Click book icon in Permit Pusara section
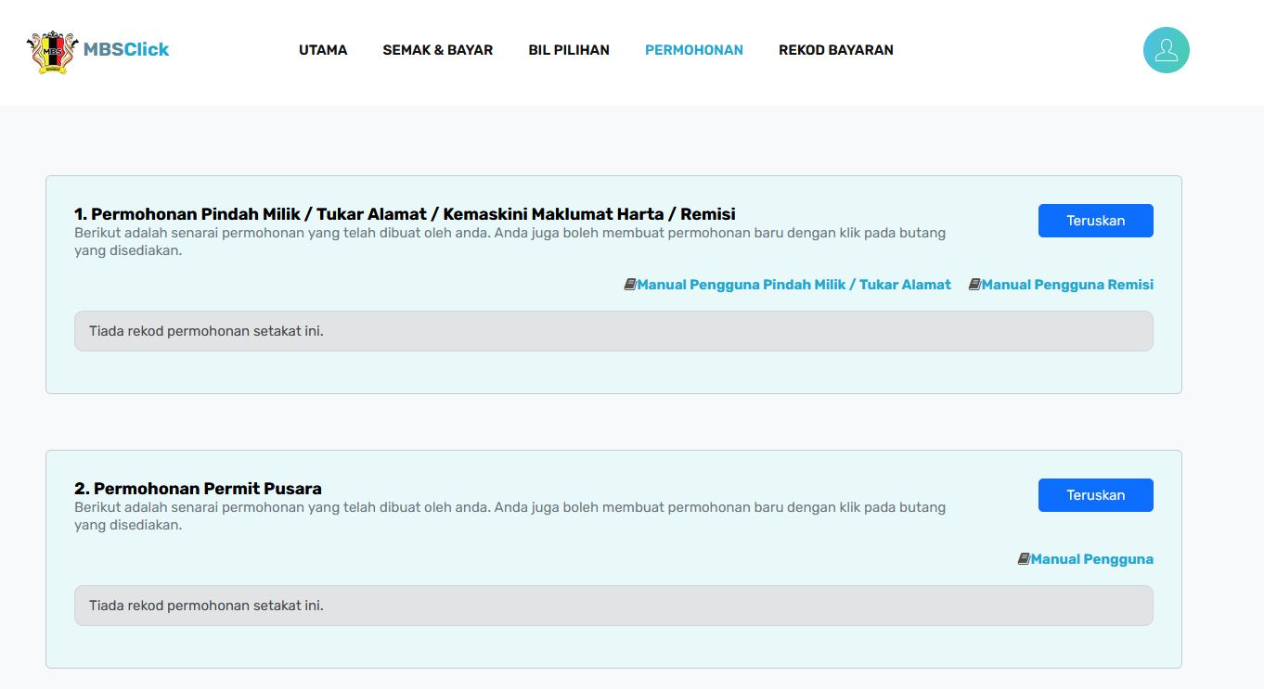The image size is (1264, 689). click(1024, 559)
